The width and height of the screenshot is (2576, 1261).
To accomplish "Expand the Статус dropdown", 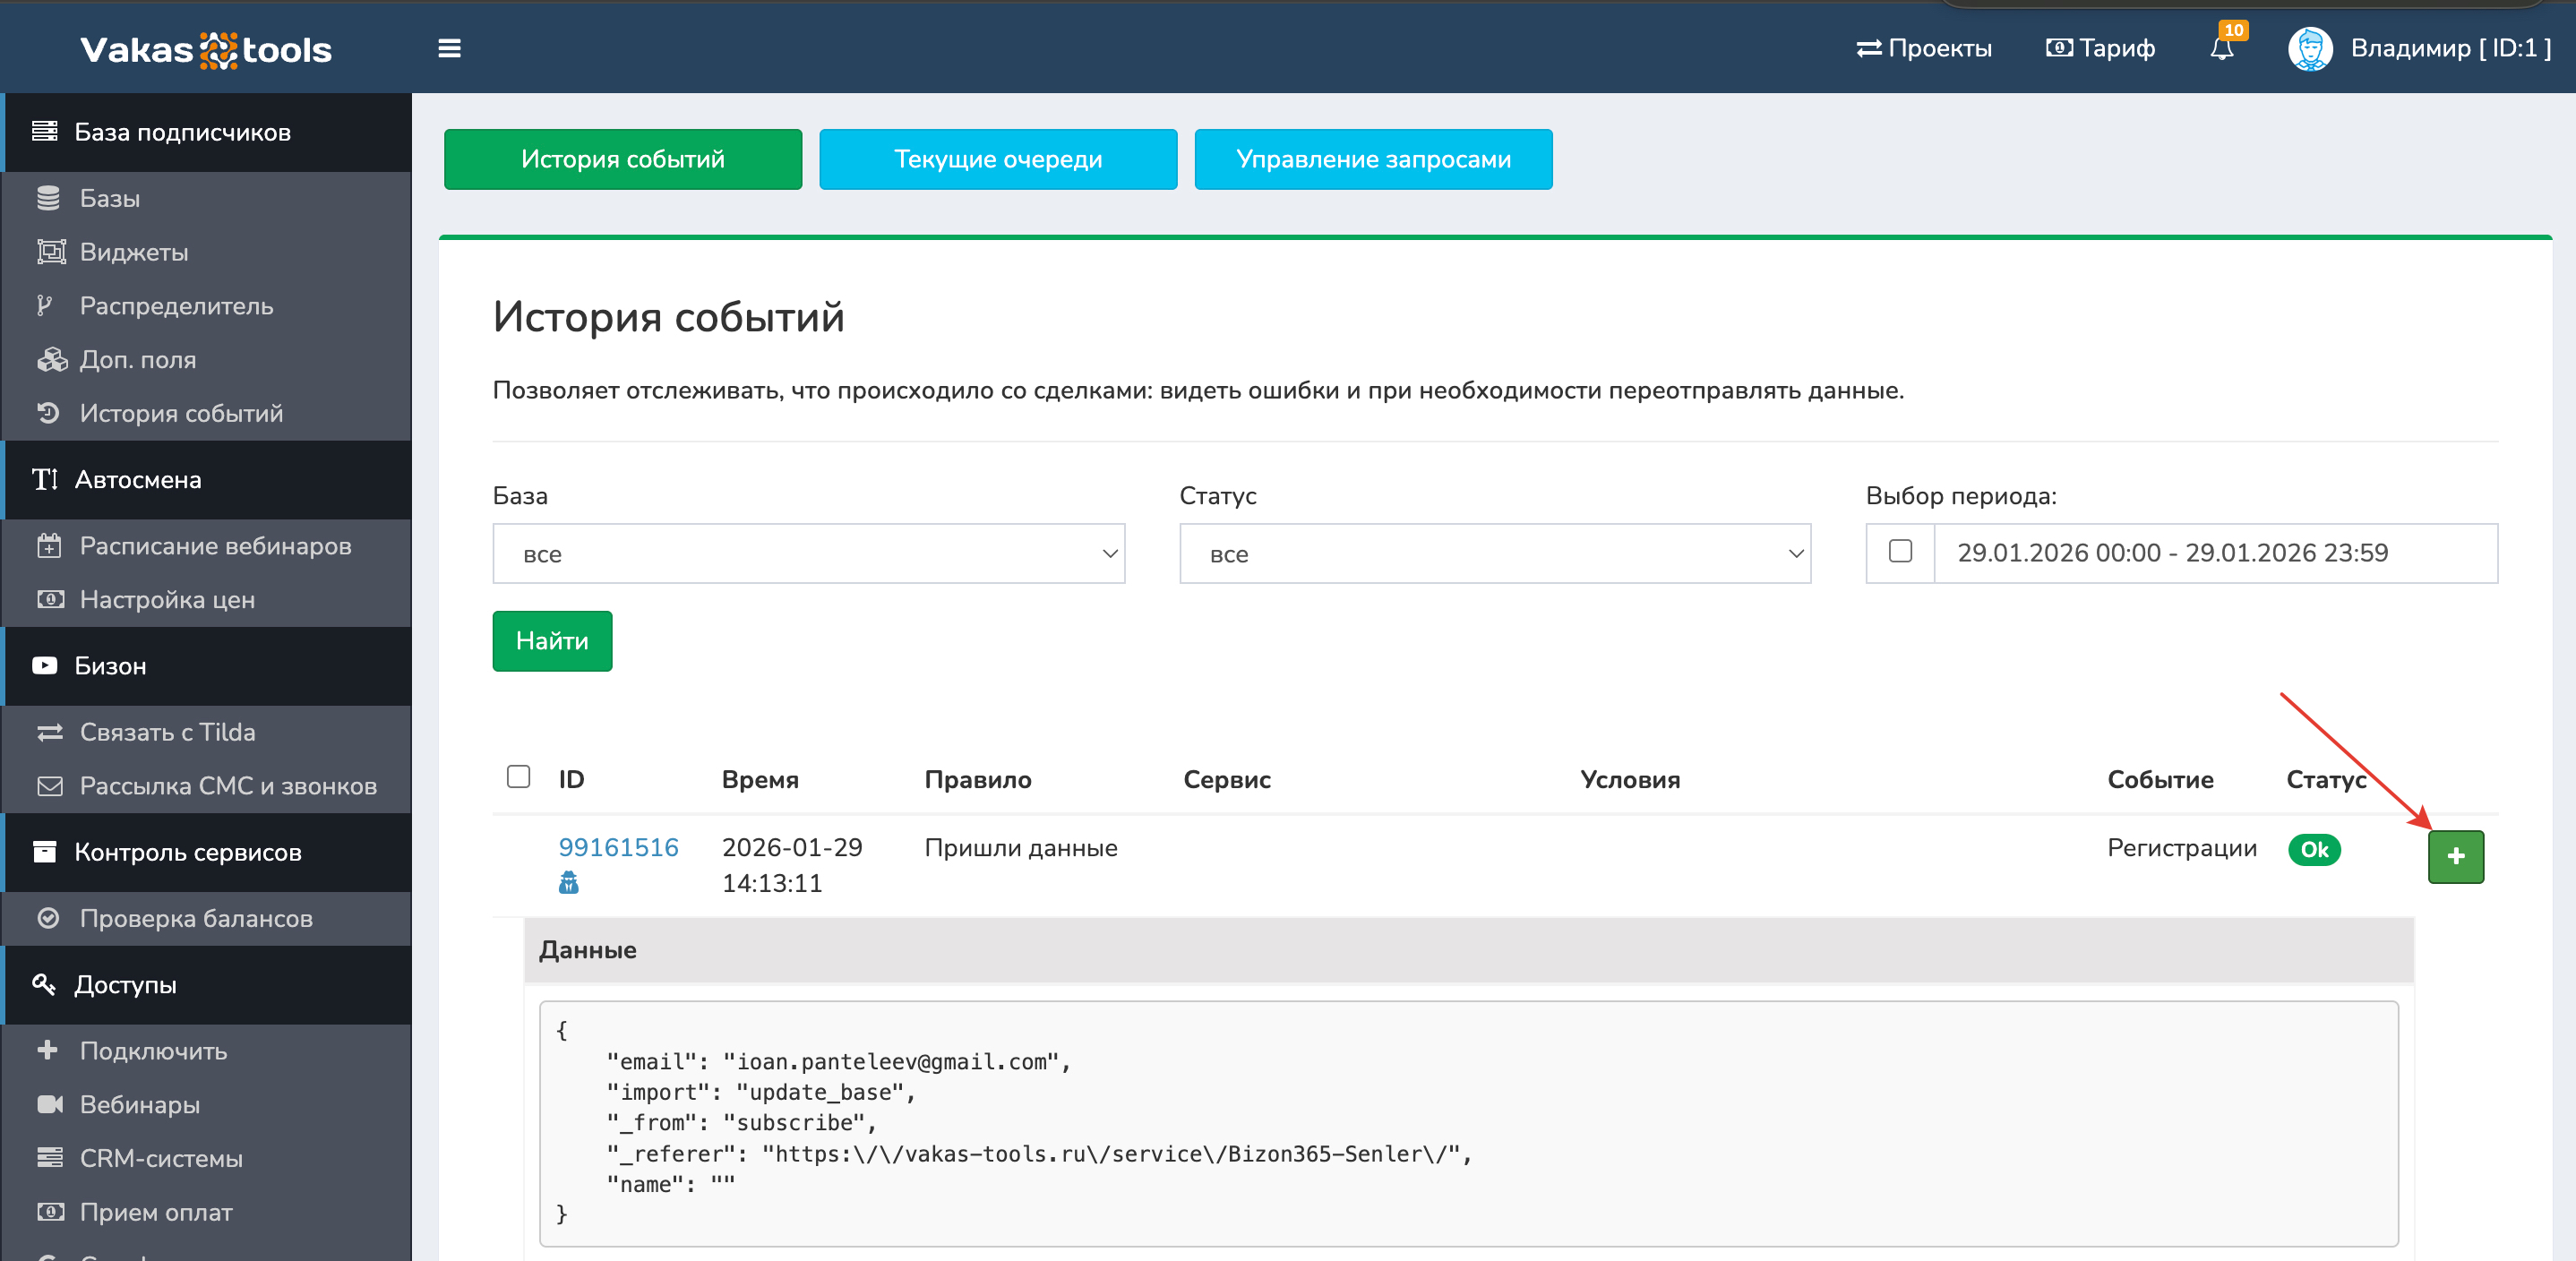I will pyautogui.click(x=1494, y=553).
